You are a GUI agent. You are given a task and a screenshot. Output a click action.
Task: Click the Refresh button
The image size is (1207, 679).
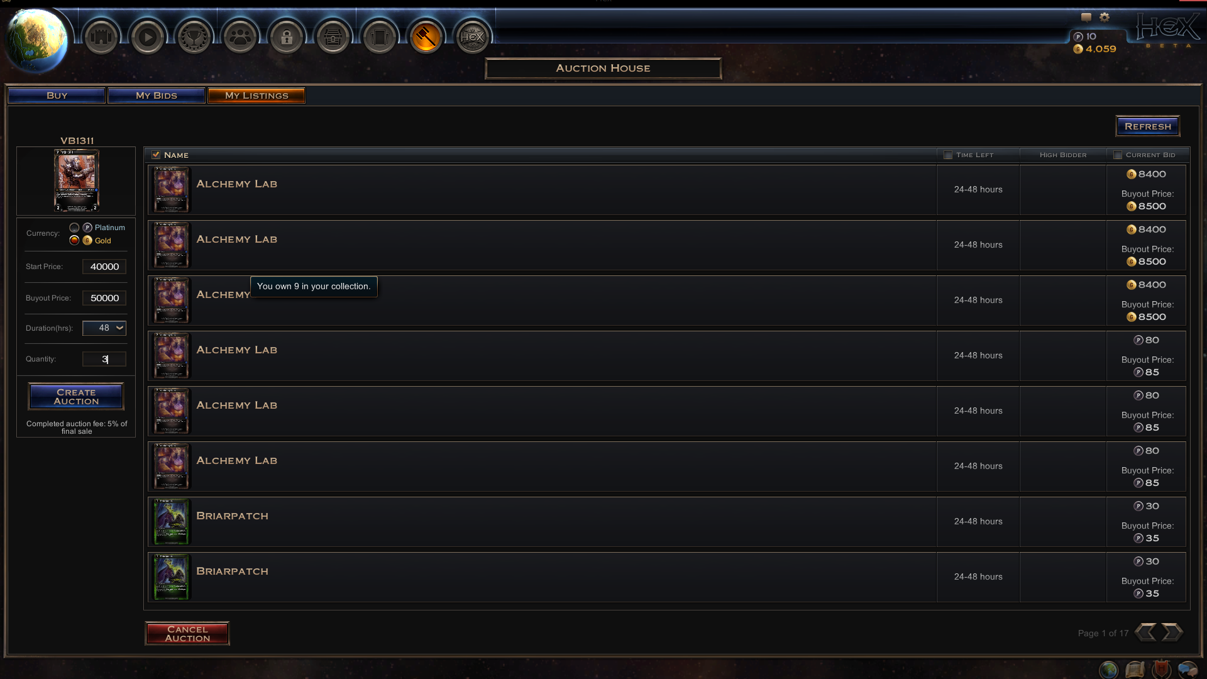[1148, 126]
